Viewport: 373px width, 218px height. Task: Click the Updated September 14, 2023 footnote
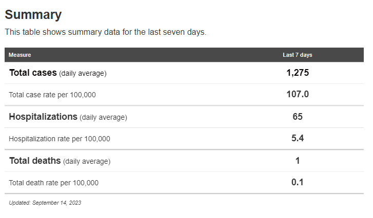45,203
